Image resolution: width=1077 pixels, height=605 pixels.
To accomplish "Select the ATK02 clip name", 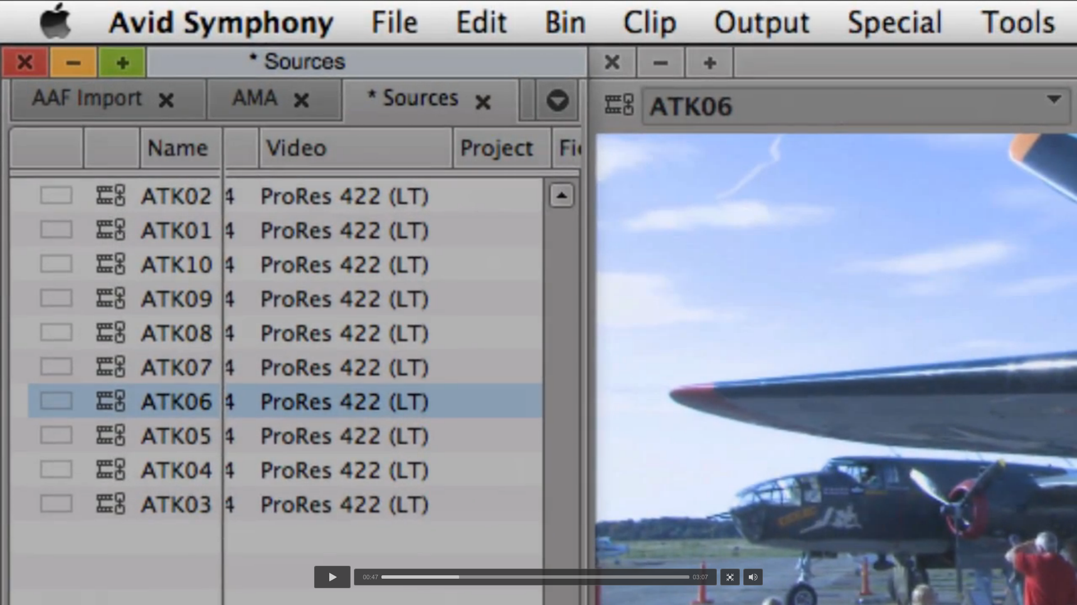I will 177,197.
